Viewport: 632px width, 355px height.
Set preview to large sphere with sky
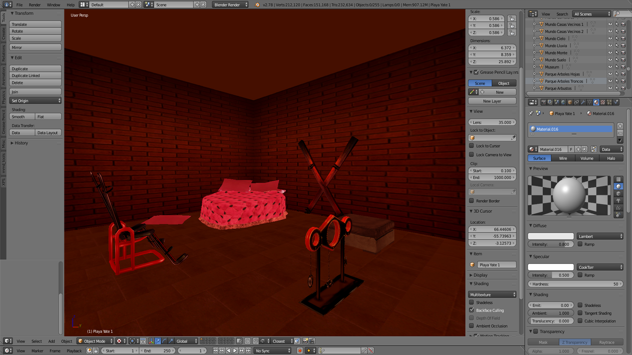[619, 215]
